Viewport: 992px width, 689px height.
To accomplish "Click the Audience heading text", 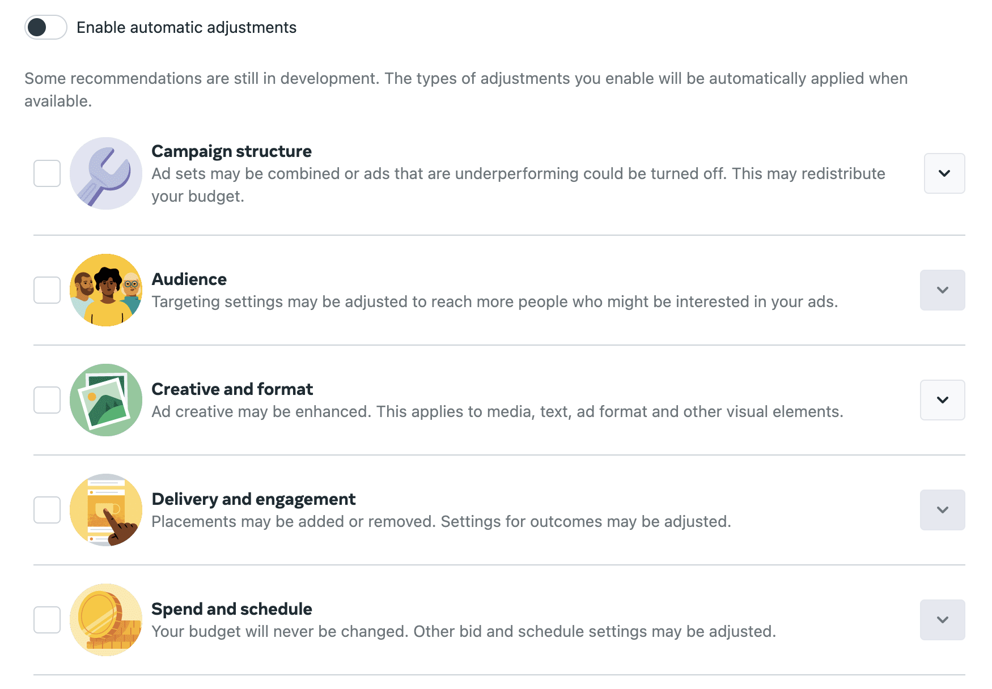I will [189, 279].
